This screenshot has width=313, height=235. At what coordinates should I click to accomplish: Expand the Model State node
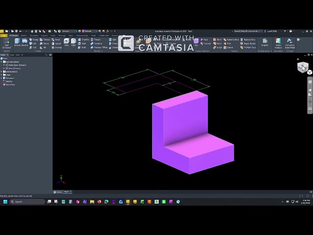pyautogui.click(x=4, y=65)
